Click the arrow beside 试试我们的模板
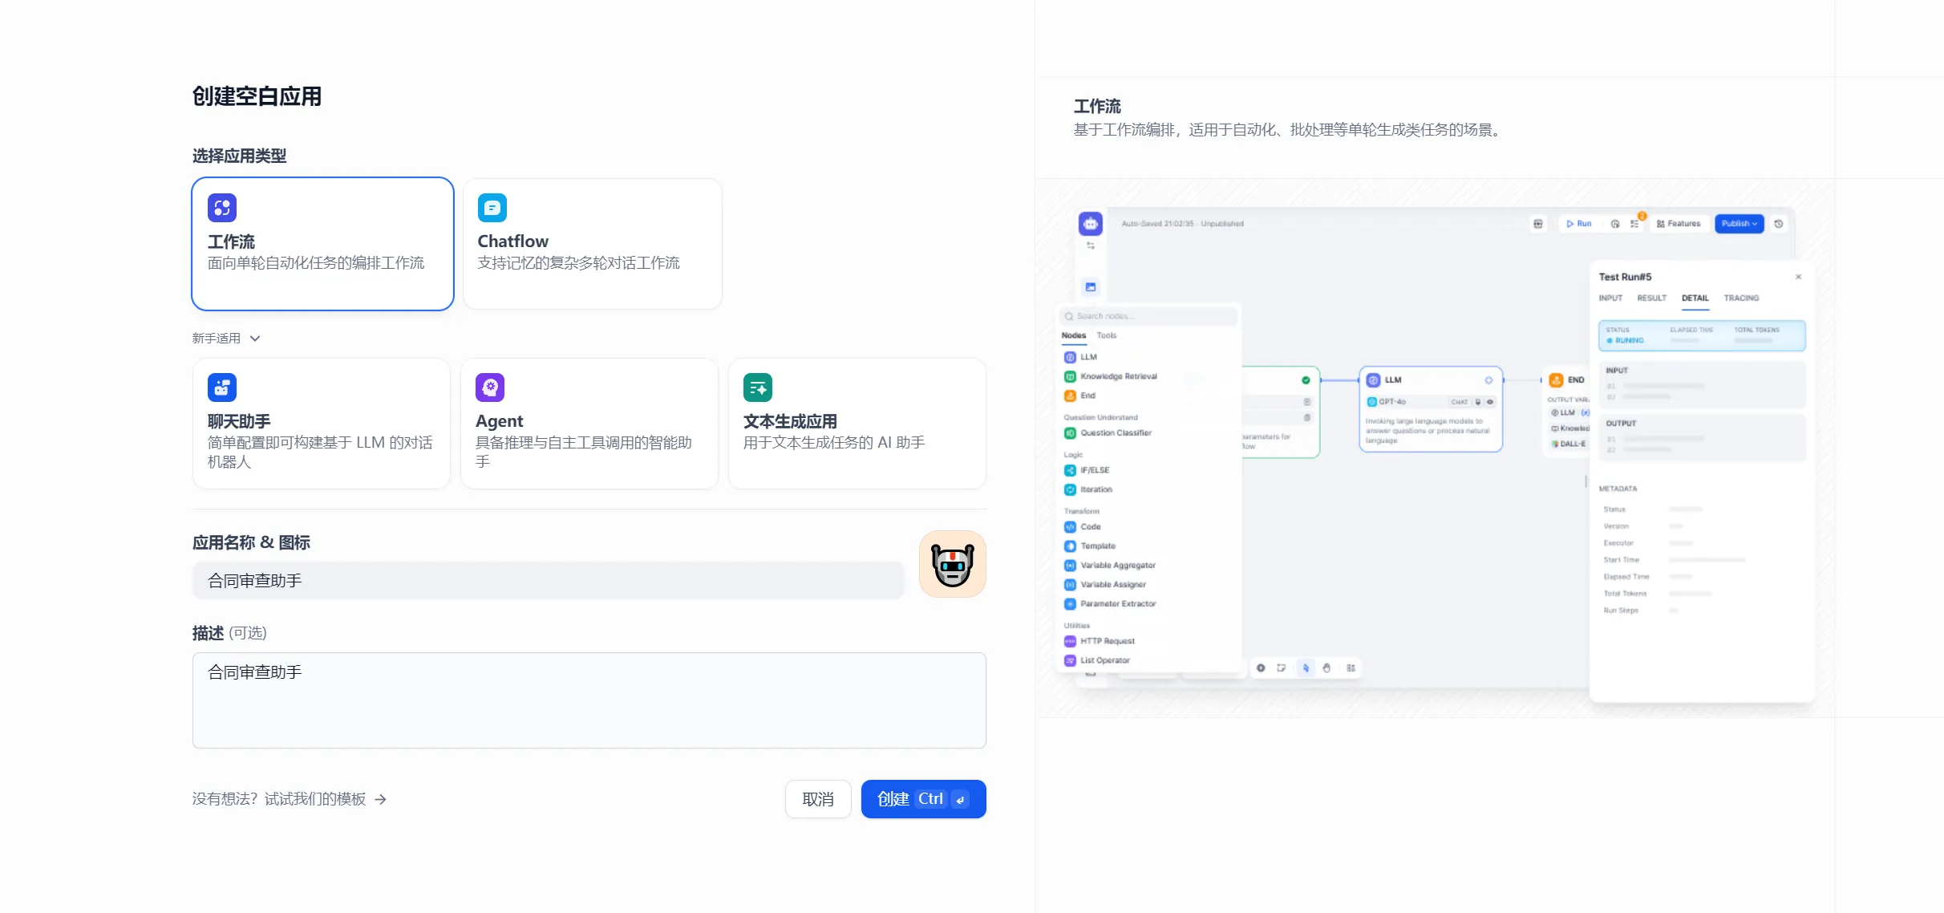Screen dimensions: 1944x913 [381, 799]
